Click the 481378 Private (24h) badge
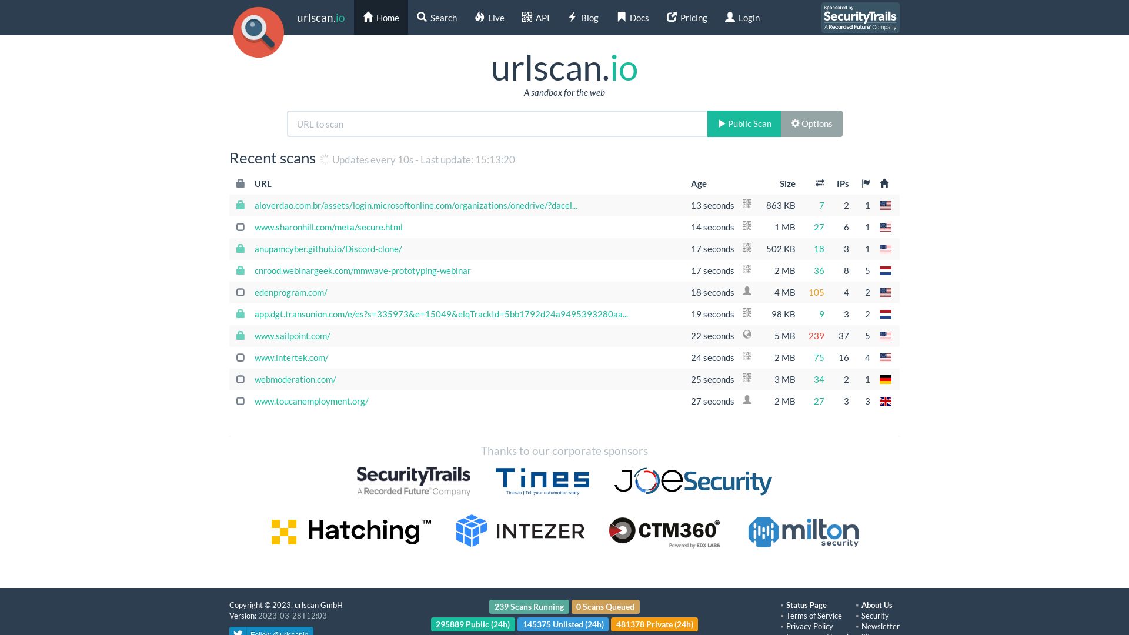The width and height of the screenshot is (1129, 635). click(x=654, y=624)
